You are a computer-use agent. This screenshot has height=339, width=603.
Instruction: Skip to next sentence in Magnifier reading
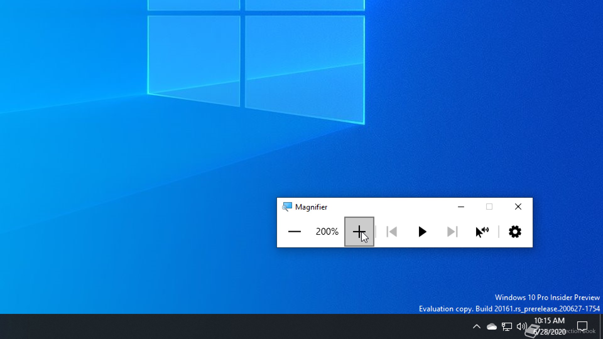click(x=452, y=232)
